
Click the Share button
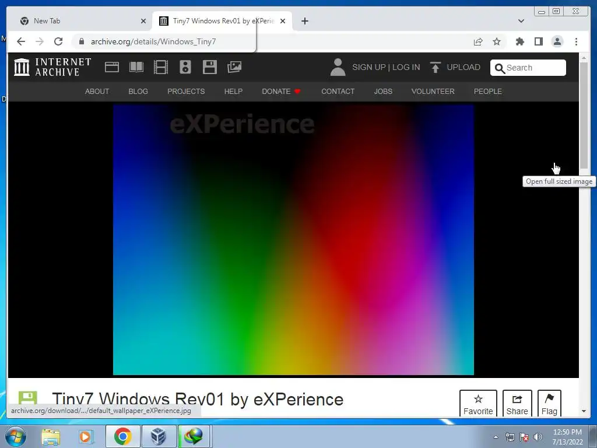point(517,404)
